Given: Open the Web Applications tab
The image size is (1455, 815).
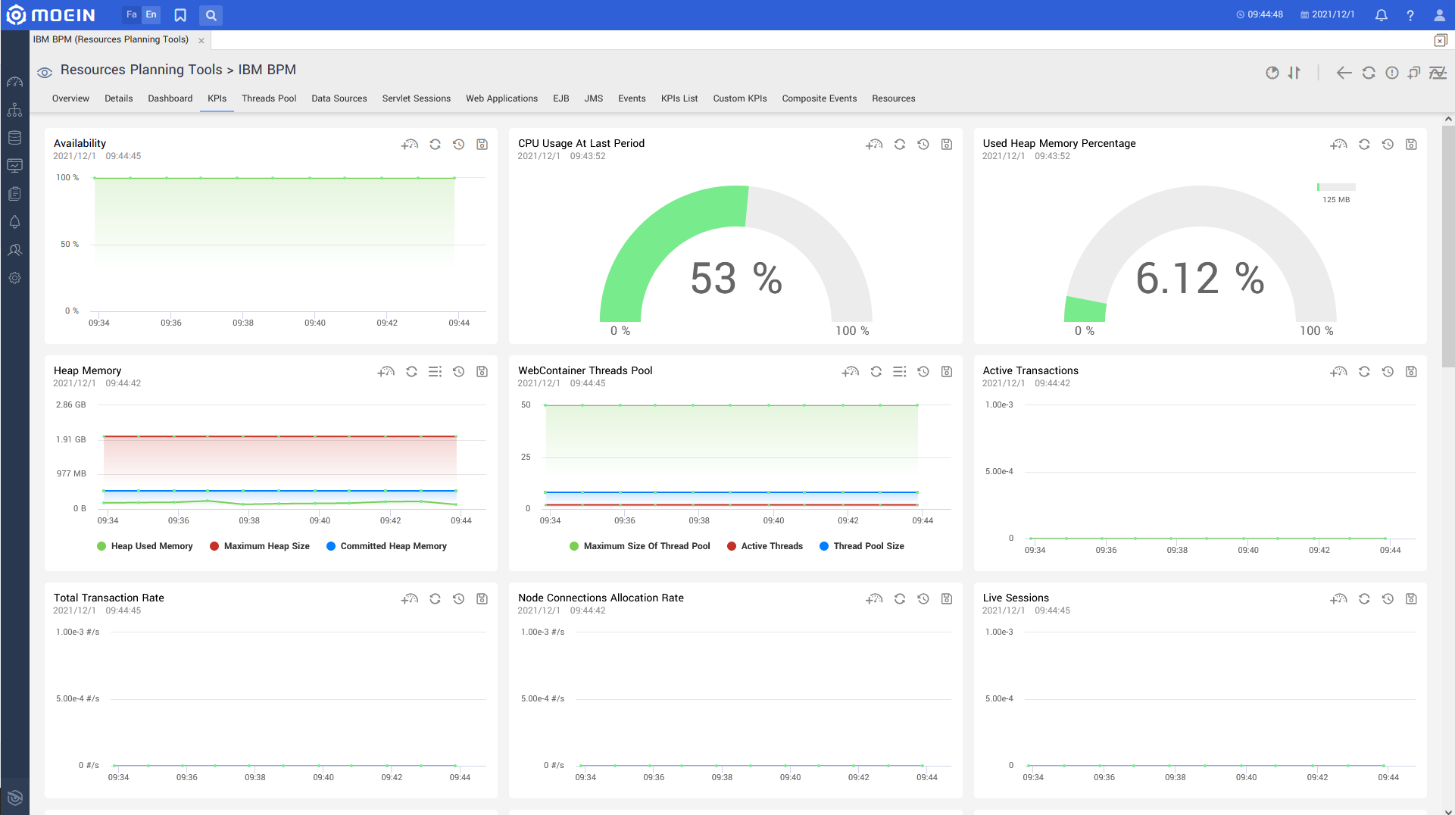Looking at the screenshot, I should pos(501,98).
